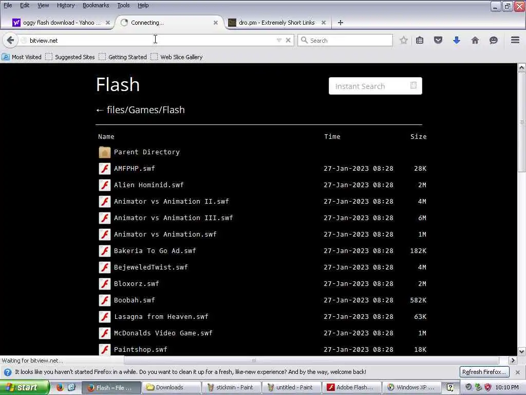Click the clear icon inside Instant Search
The image size is (526, 395).
414,85
